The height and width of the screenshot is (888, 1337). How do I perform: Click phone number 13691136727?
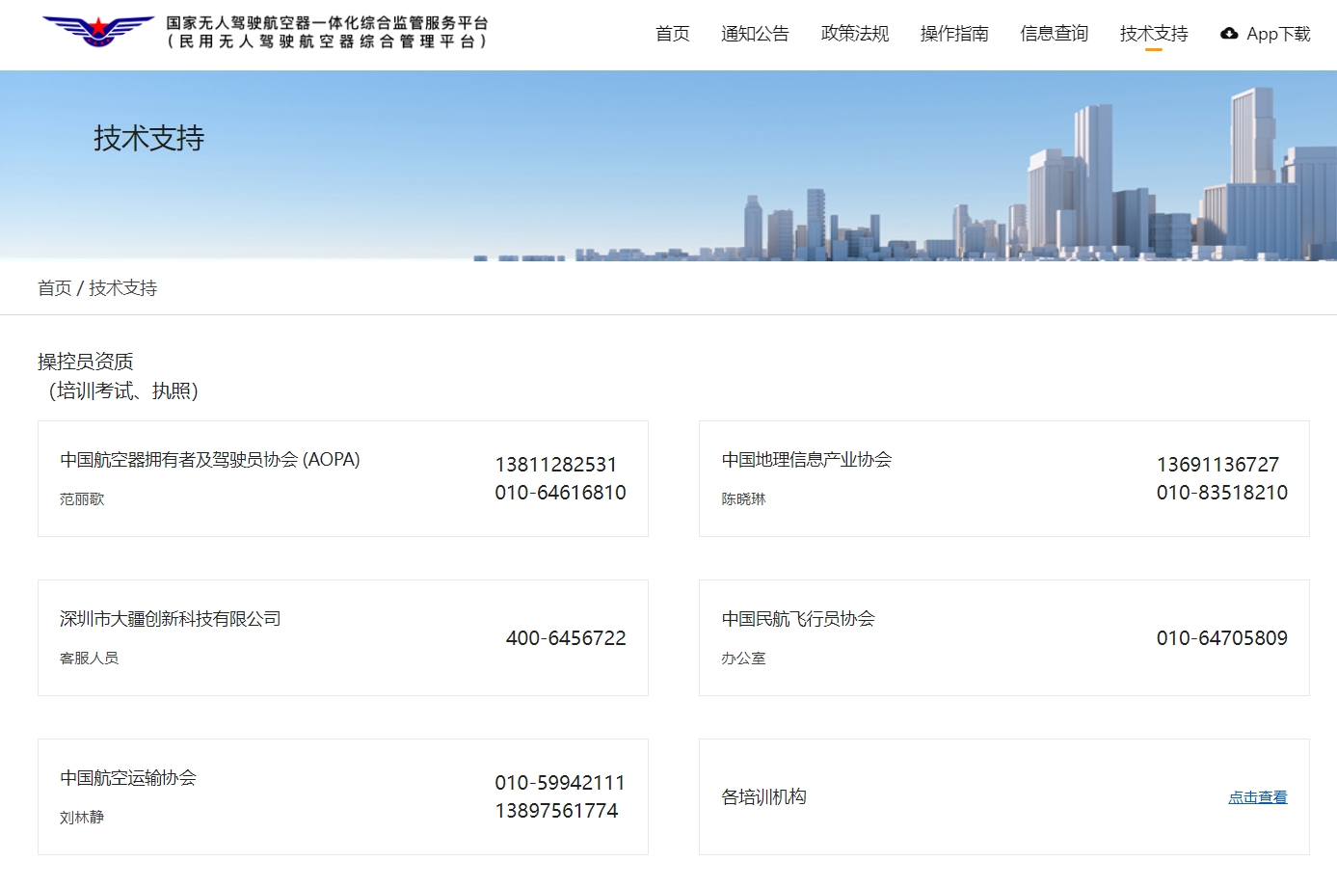(1217, 465)
